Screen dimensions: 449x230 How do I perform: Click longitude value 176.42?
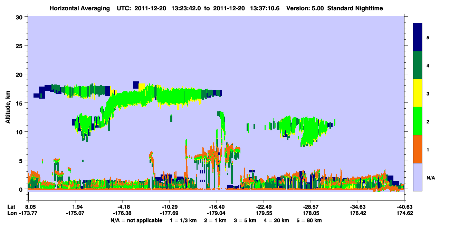coord(357,213)
